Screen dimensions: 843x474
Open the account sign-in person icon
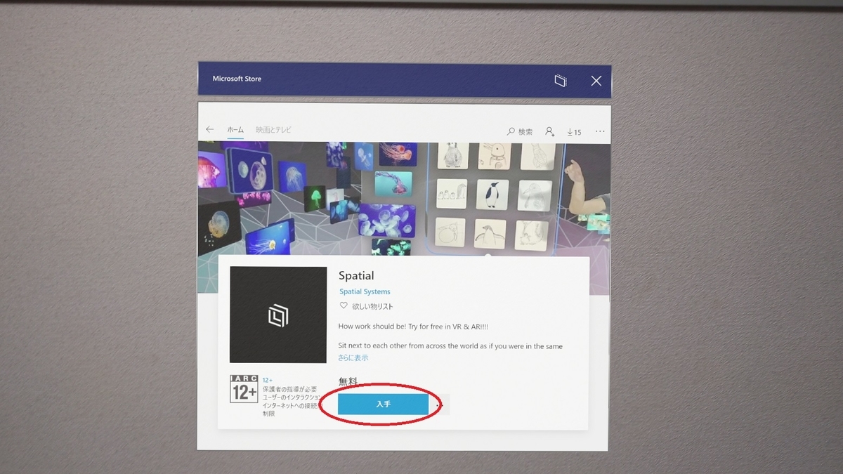[x=549, y=131]
